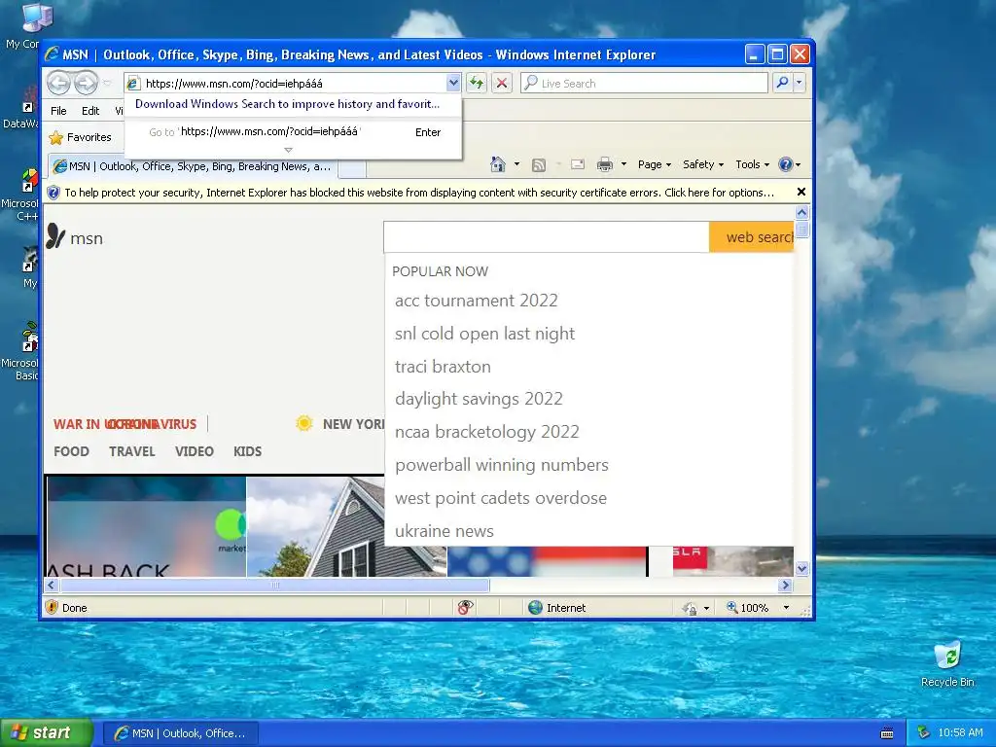Click the horizontal scrollbar thumb

[274, 585]
